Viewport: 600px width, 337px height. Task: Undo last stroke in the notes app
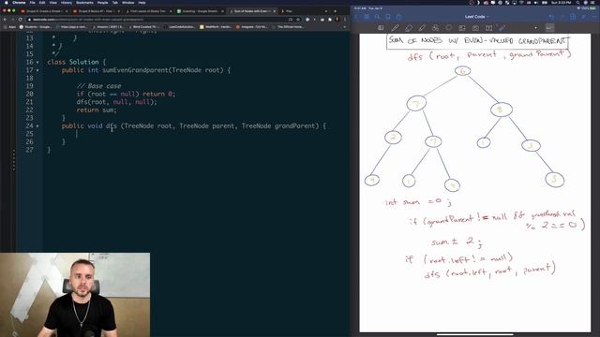tap(551, 17)
